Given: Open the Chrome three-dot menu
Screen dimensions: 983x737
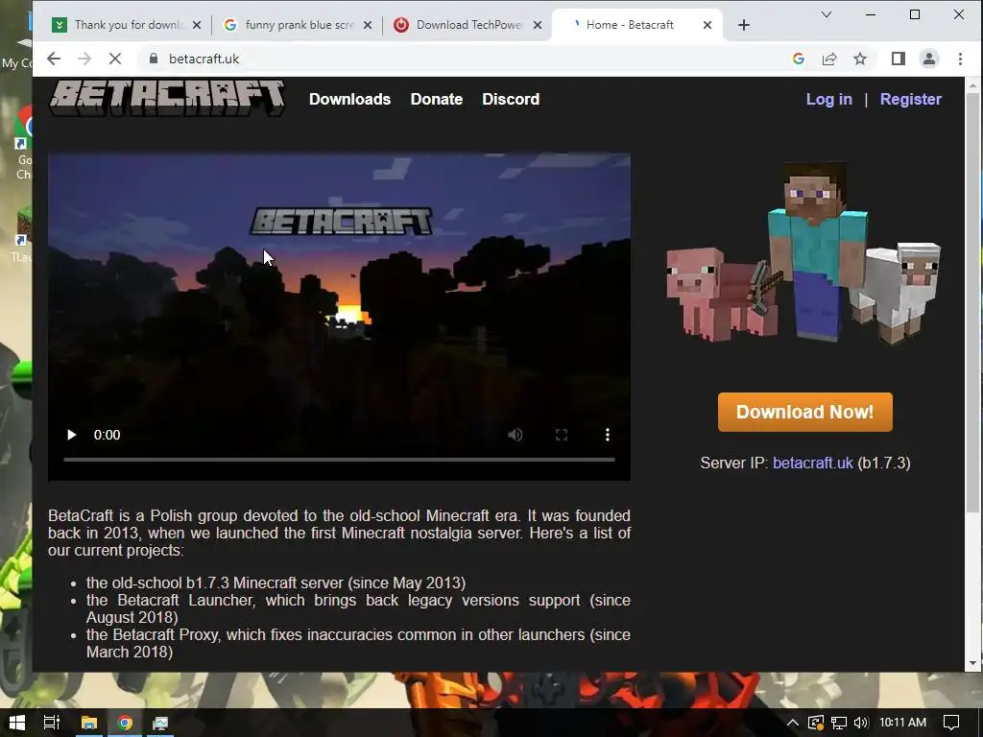Looking at the screenshot, I should click(x=960, y=59).
